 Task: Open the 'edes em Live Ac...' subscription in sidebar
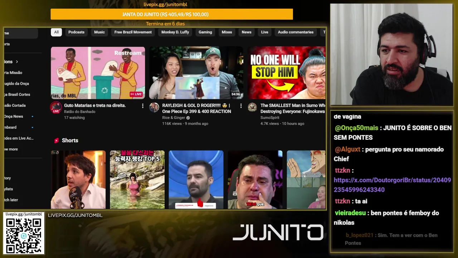point(19,138)
